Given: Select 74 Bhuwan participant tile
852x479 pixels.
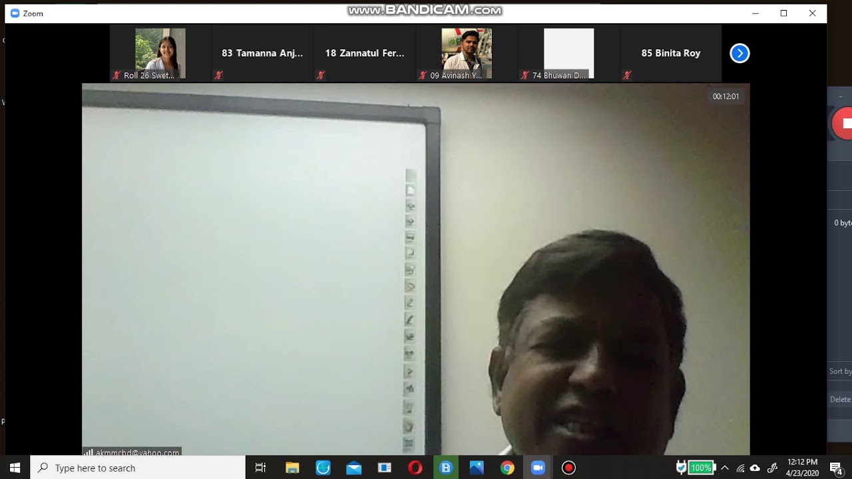Looking at the screenshot, I should click(569, 53).
